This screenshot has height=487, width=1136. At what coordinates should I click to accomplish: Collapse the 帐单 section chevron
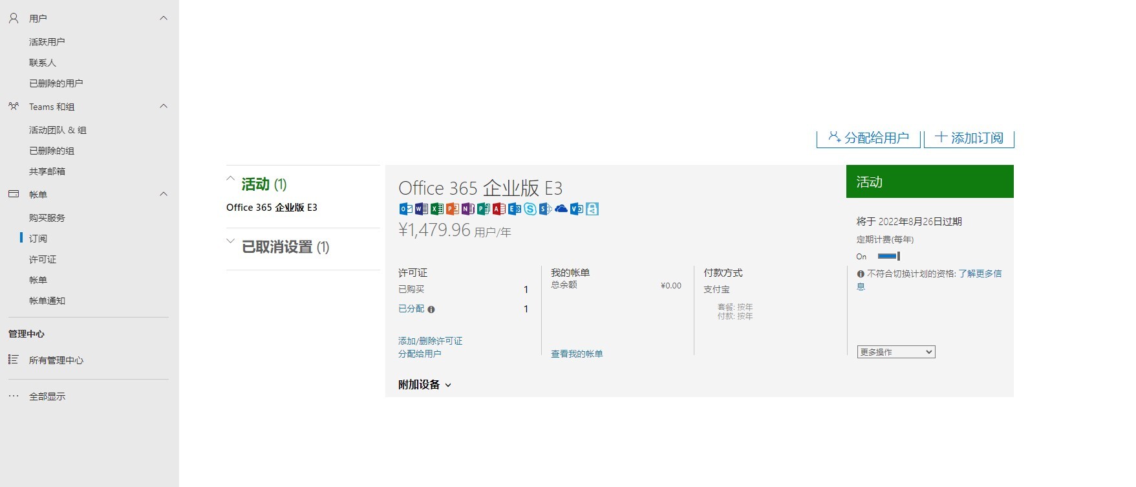[x=164, y=194]
